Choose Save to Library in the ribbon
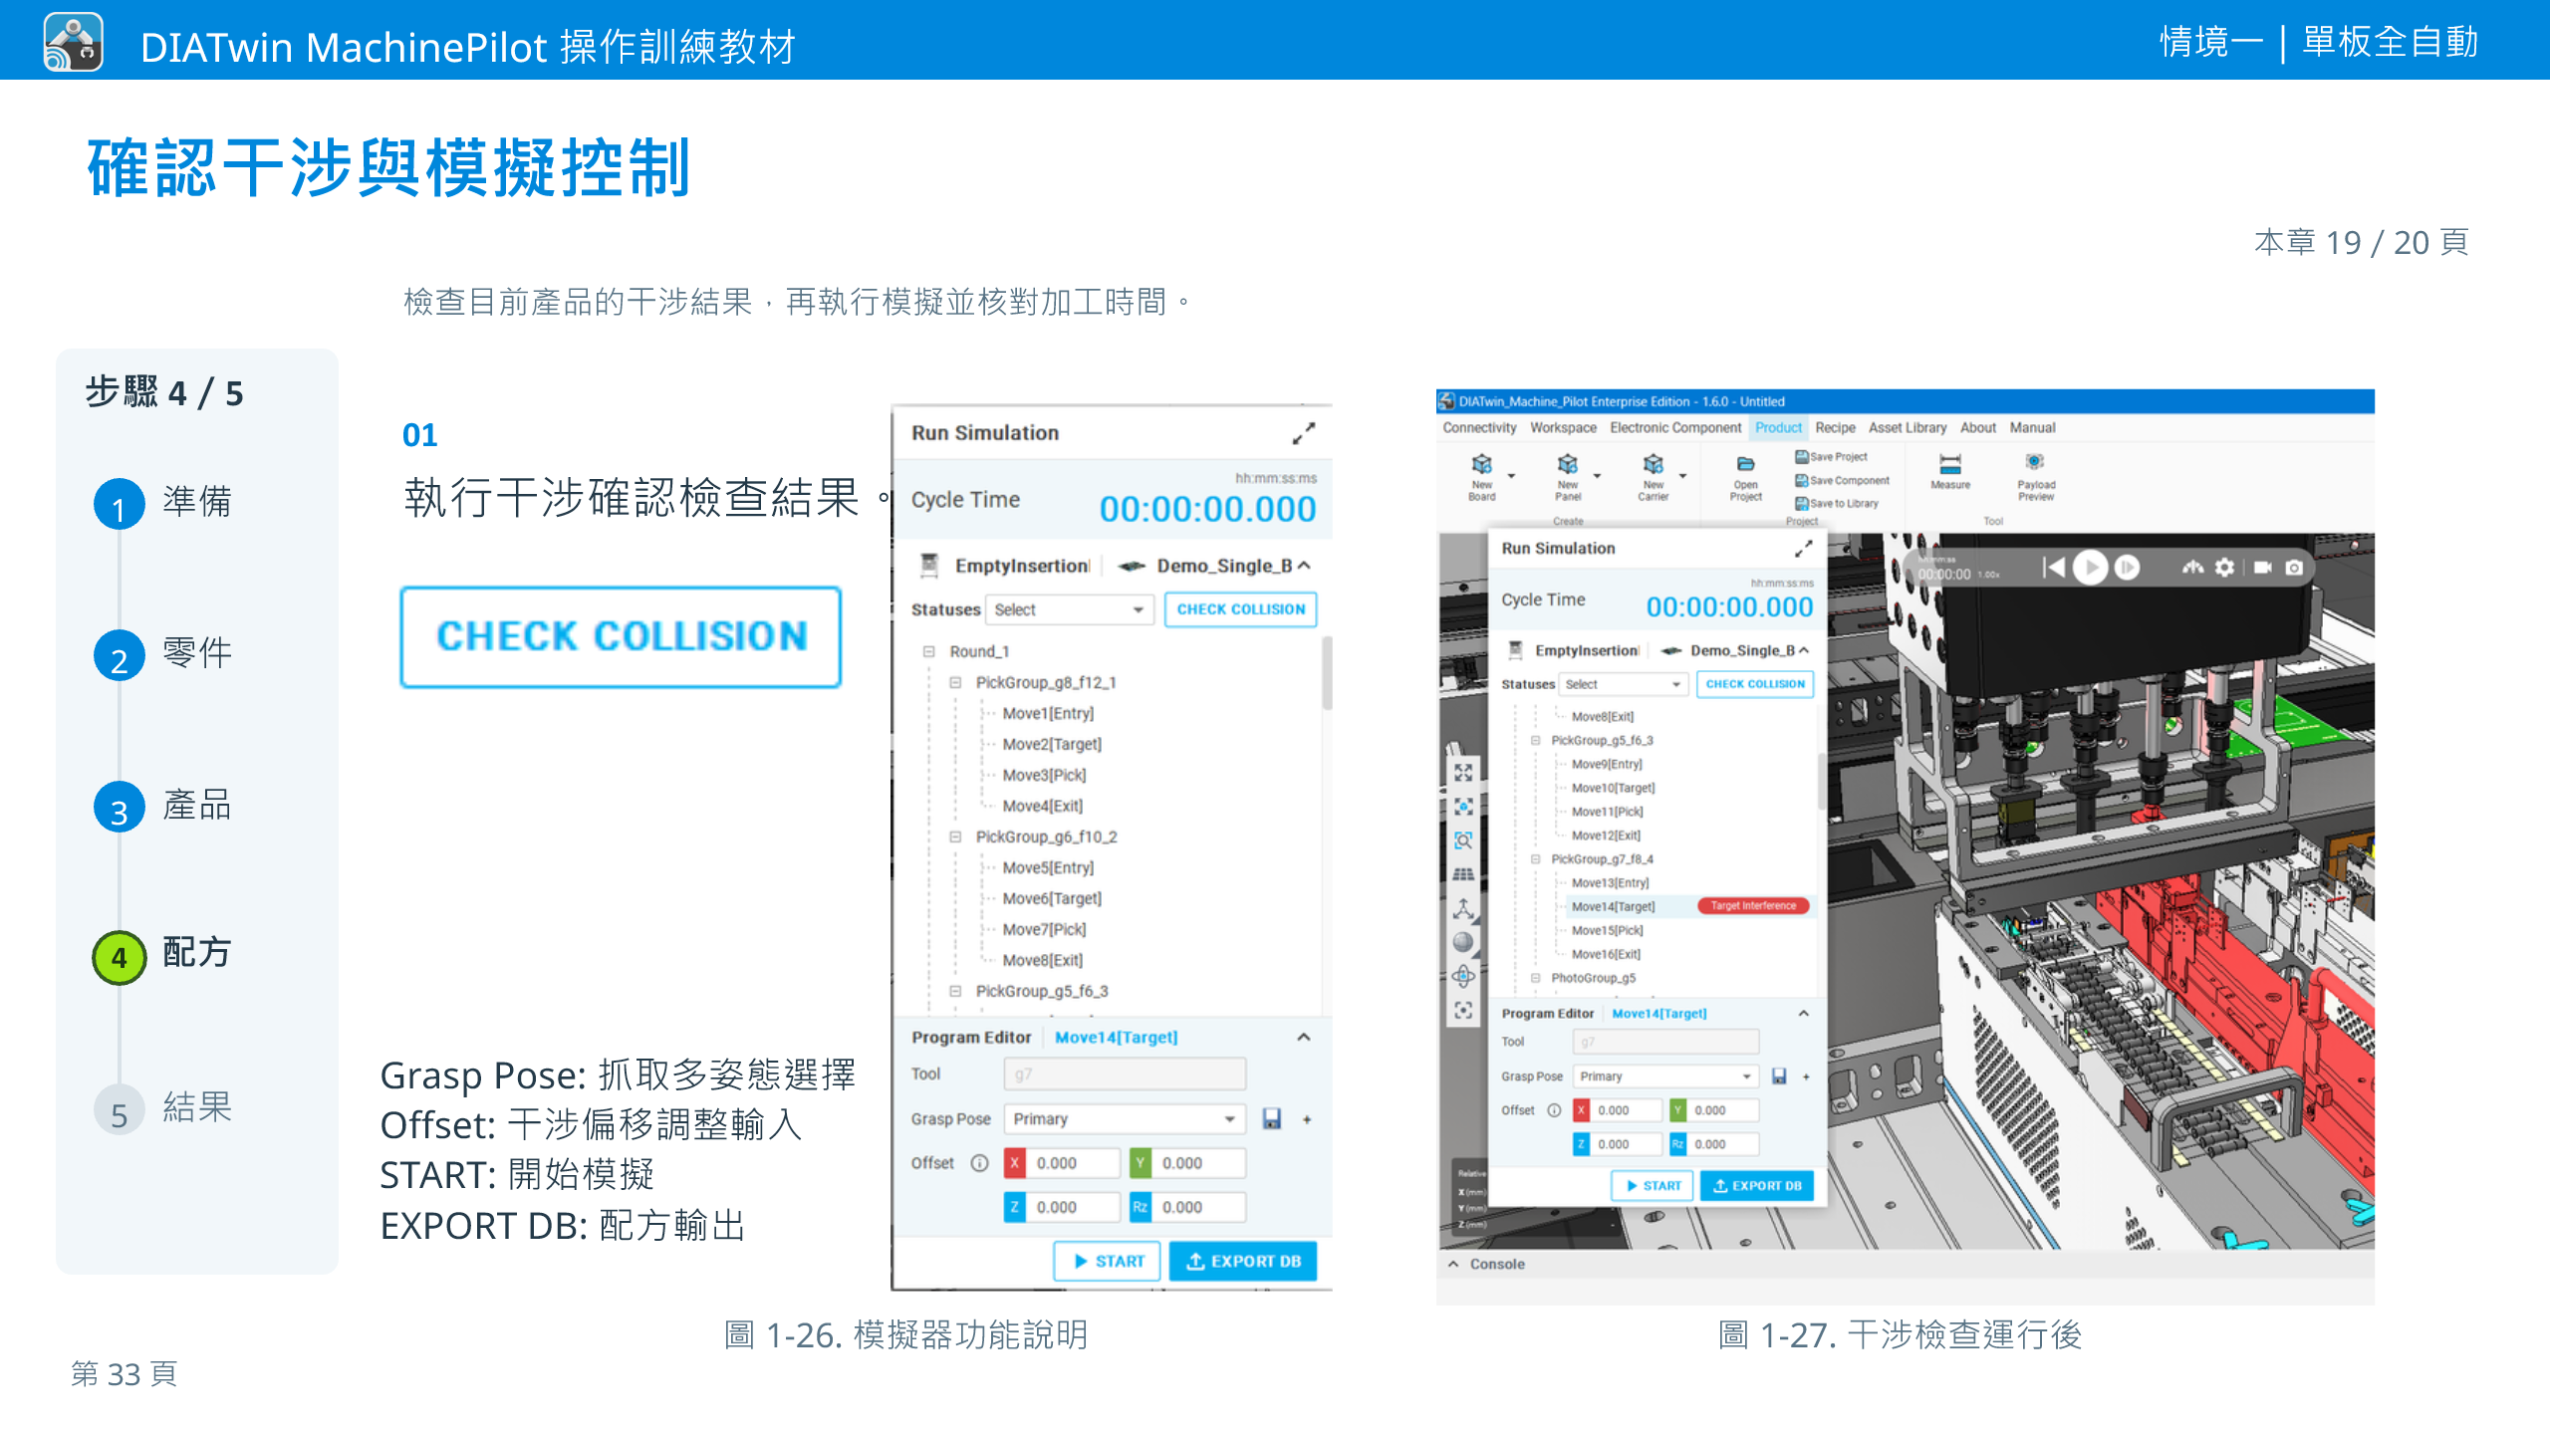 point(1837,504)
